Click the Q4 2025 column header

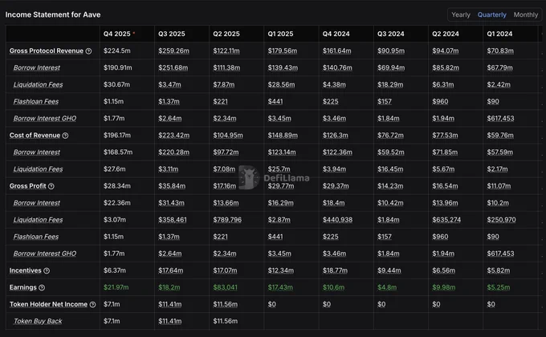[x=117, y=34]
